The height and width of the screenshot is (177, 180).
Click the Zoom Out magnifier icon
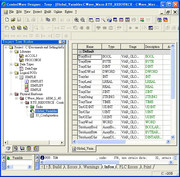(82, 20)
